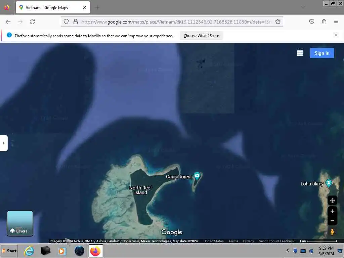Screen dimensions: 344x258
Task: Click the Street View pegman icon
Action: [x=332, y=232]
